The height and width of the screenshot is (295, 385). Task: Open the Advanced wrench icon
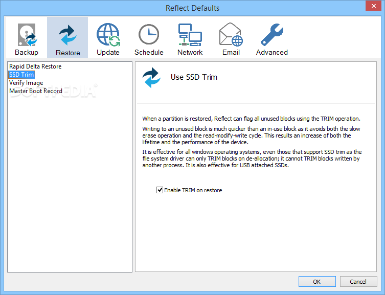(x=272, y=35)
